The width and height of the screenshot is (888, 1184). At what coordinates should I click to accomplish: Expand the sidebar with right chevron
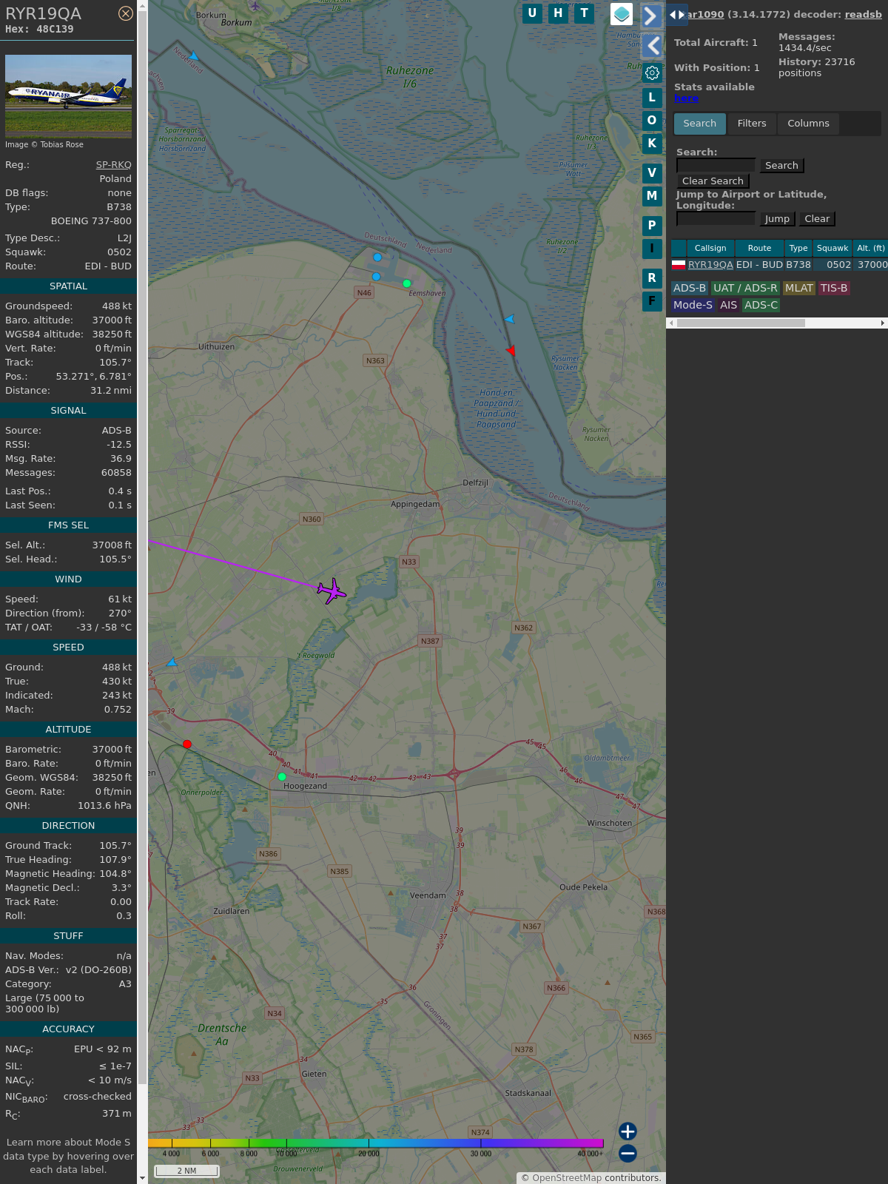(650, 16)
